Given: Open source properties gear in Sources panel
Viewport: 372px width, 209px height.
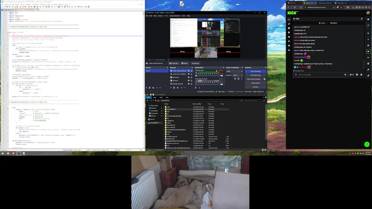Looking at the screenshot, I should pos(178,88).
